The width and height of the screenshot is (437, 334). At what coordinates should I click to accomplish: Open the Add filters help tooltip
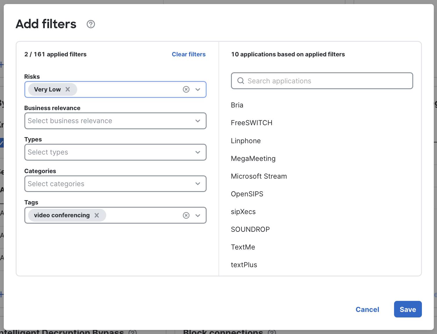(91, 24)
